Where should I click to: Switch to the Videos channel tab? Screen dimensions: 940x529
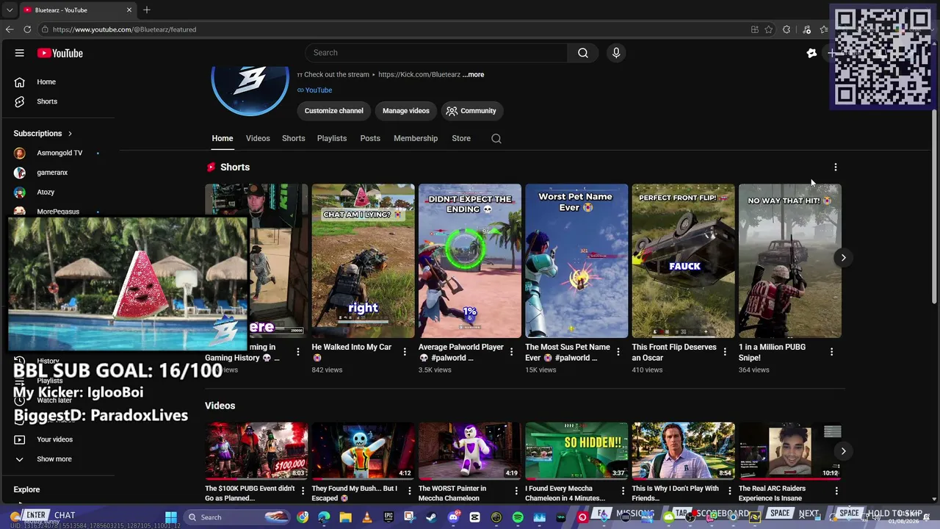point(258,138)
